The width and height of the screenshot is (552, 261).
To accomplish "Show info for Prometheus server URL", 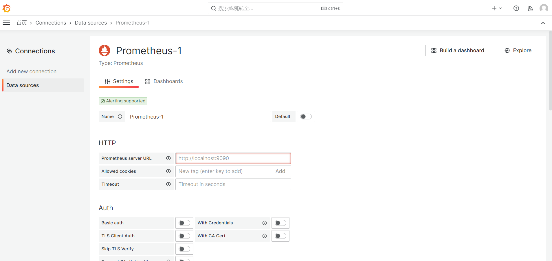I will point(168,158).
